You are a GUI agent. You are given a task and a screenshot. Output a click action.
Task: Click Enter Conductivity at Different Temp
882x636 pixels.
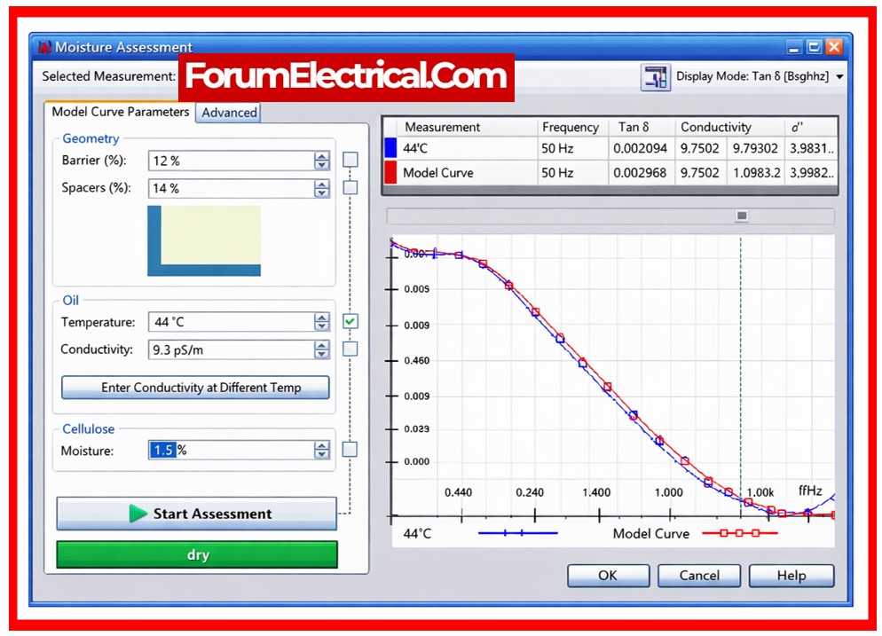195,388
